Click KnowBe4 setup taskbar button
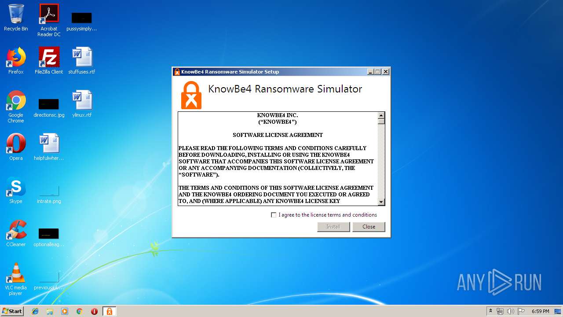The width and height of the screenshot is (563, 317). click(x=109, y=311)
